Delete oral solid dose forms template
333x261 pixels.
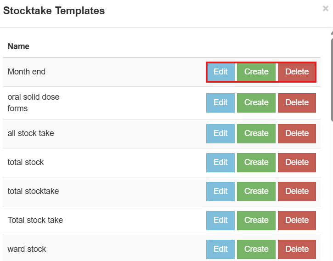(x=297, y=102)
